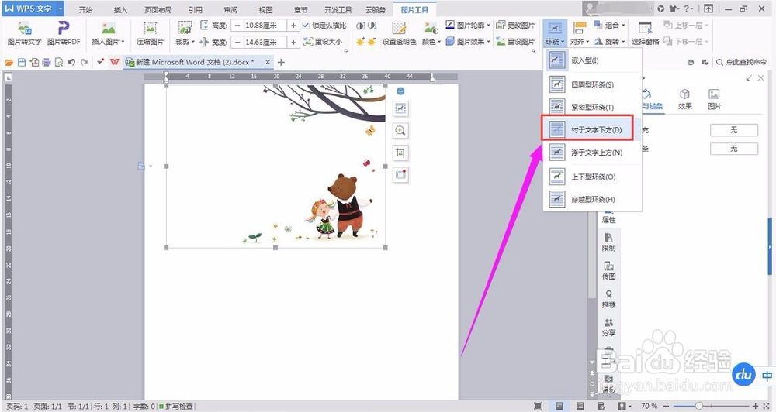Screen dimensions: 776x412
Task: Click the export PDF icon in quick toolbar
Action: pyautogui.click(x=34, y=62)
